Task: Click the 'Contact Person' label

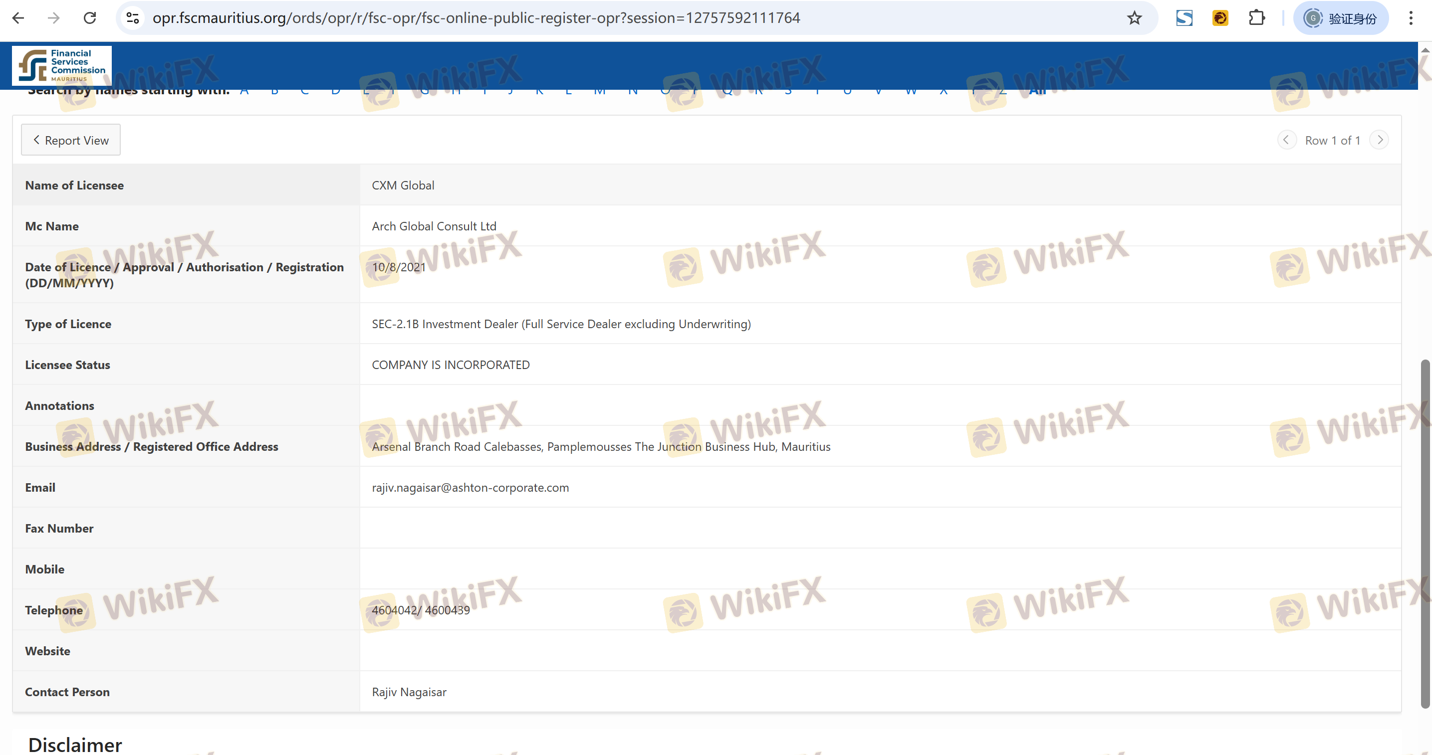Action: 67,692
